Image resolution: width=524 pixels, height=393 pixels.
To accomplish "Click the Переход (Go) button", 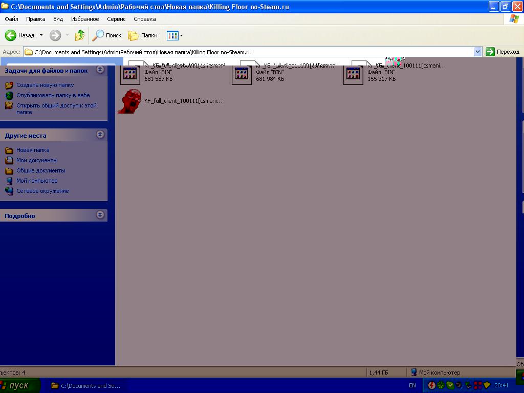I will coord(503,52).
